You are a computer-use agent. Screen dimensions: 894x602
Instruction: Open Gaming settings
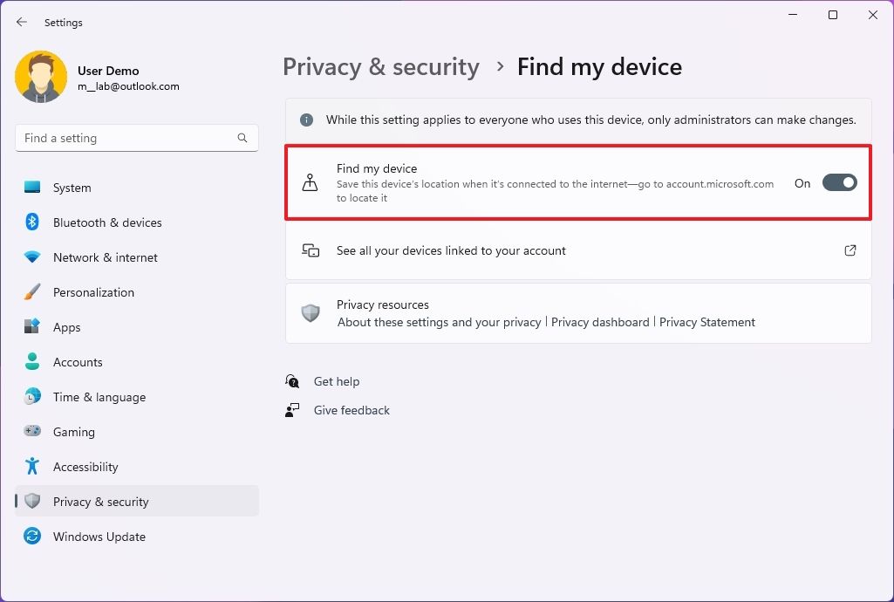coord(73,432)
